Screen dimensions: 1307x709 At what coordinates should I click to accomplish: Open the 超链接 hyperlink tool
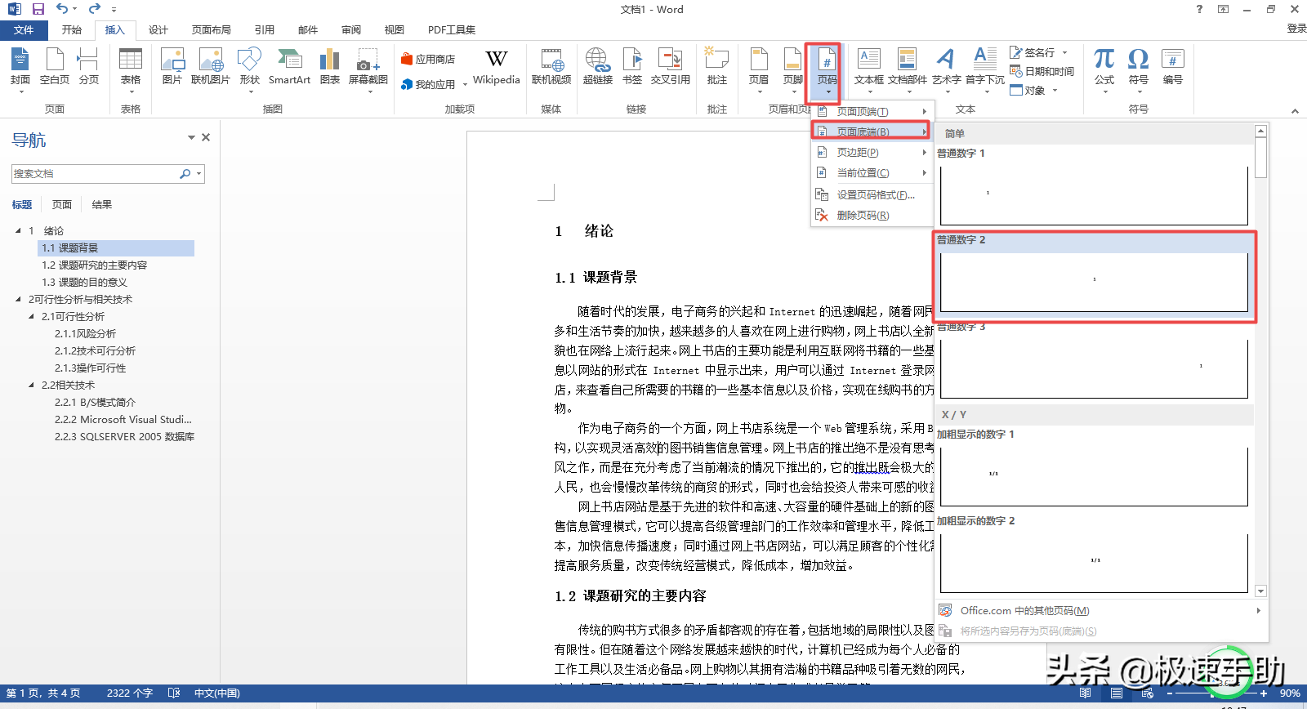click(x=597, y=65)
